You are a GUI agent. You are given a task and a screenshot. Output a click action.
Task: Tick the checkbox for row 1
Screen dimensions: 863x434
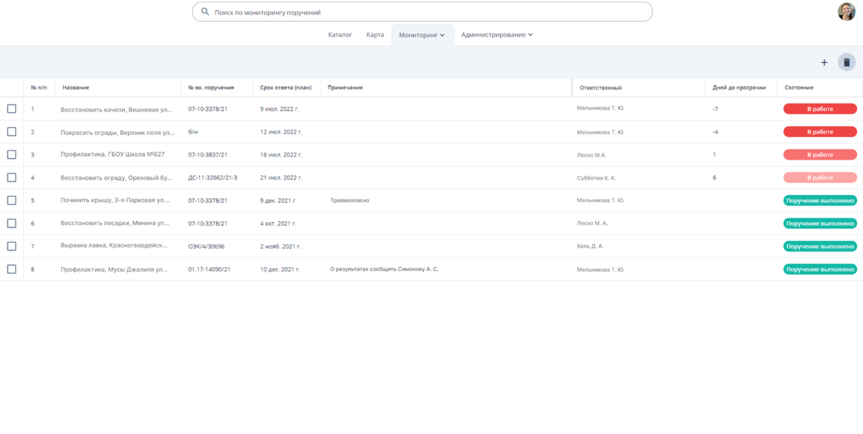pos(12,109)
